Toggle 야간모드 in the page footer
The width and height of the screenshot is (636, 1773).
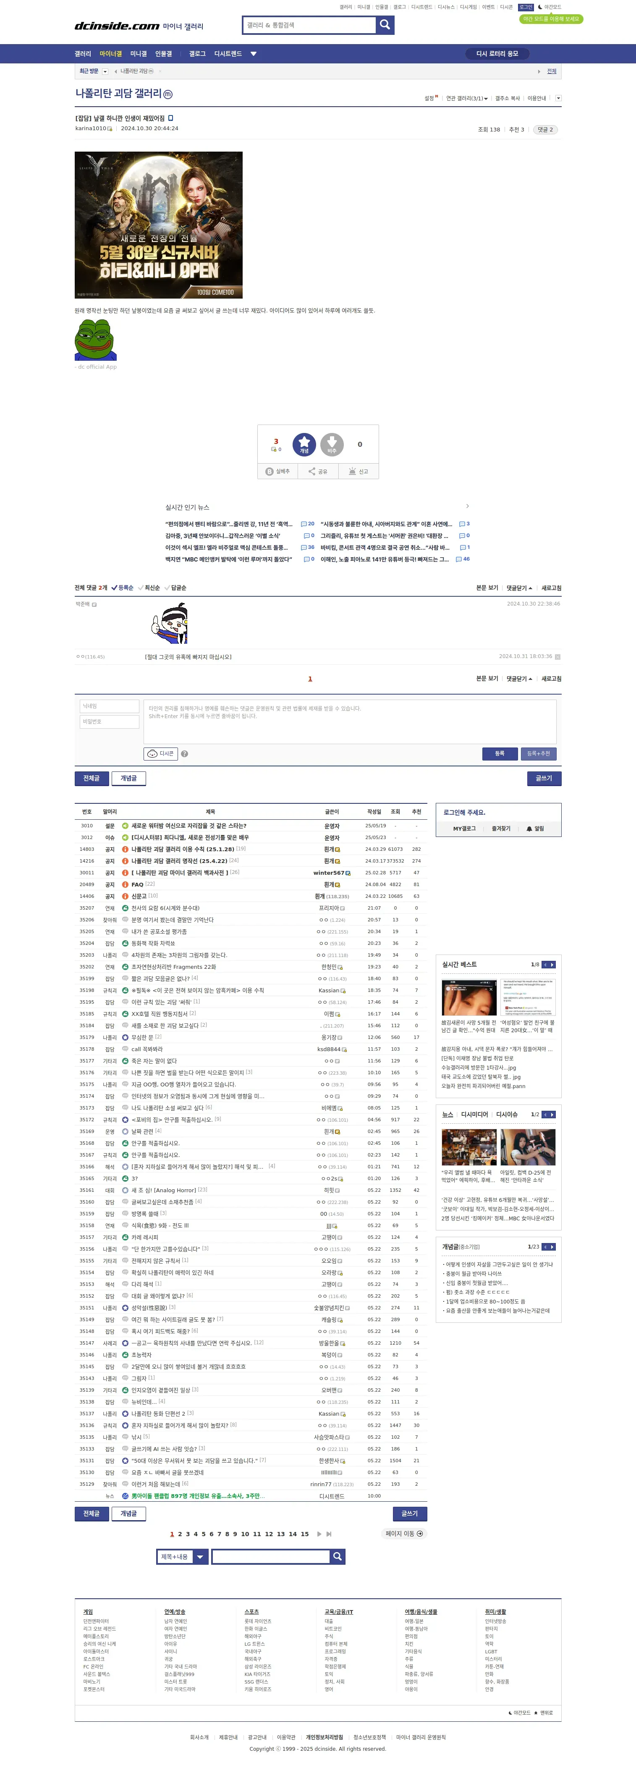click(519, 1713)
